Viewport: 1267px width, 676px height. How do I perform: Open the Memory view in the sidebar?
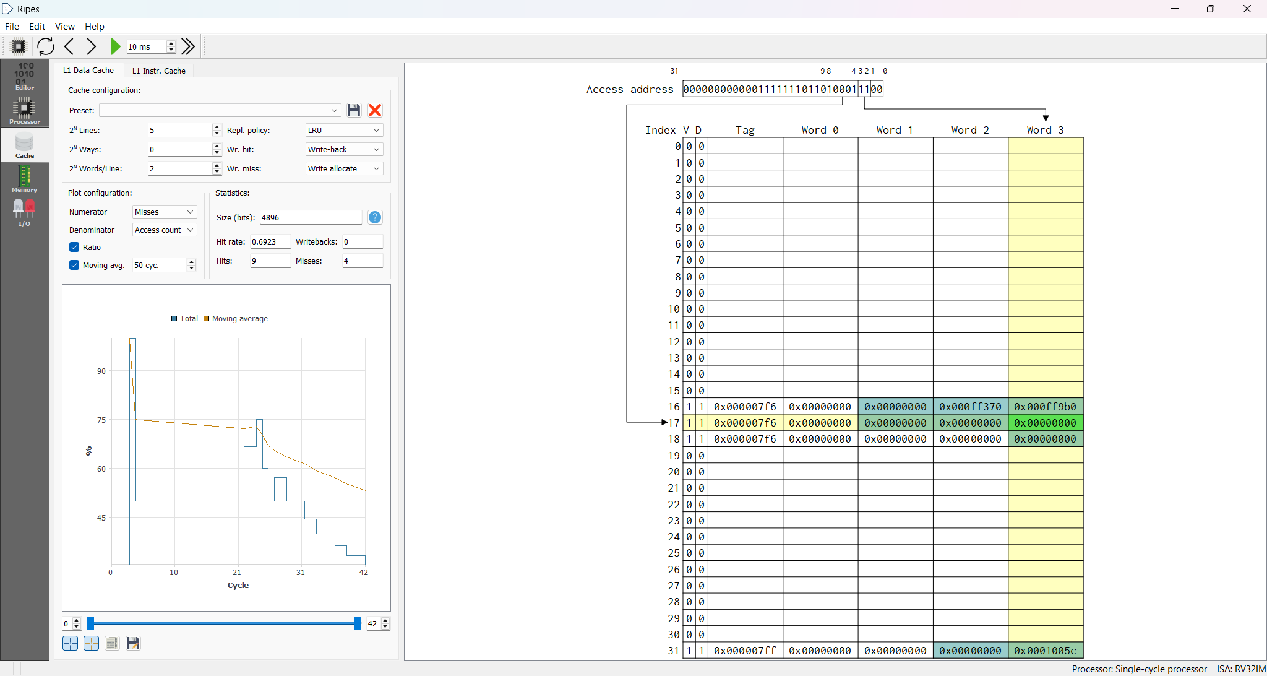[24, 180]
